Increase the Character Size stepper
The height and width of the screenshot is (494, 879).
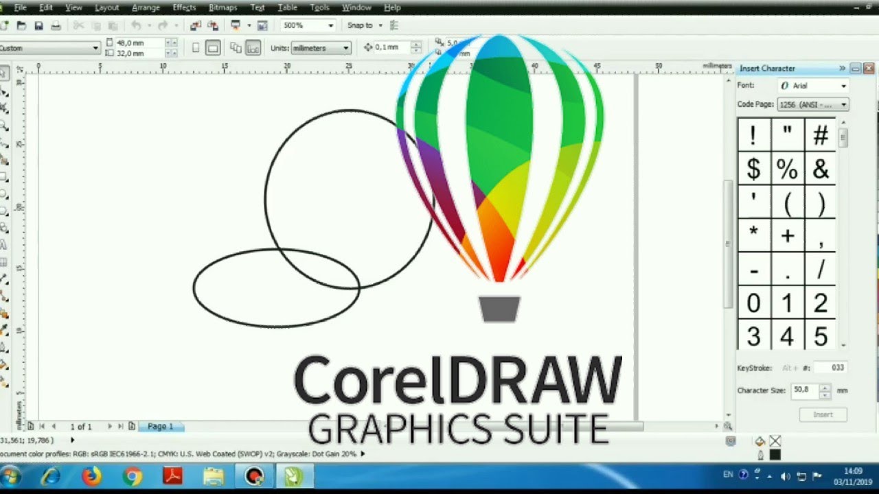825,388
